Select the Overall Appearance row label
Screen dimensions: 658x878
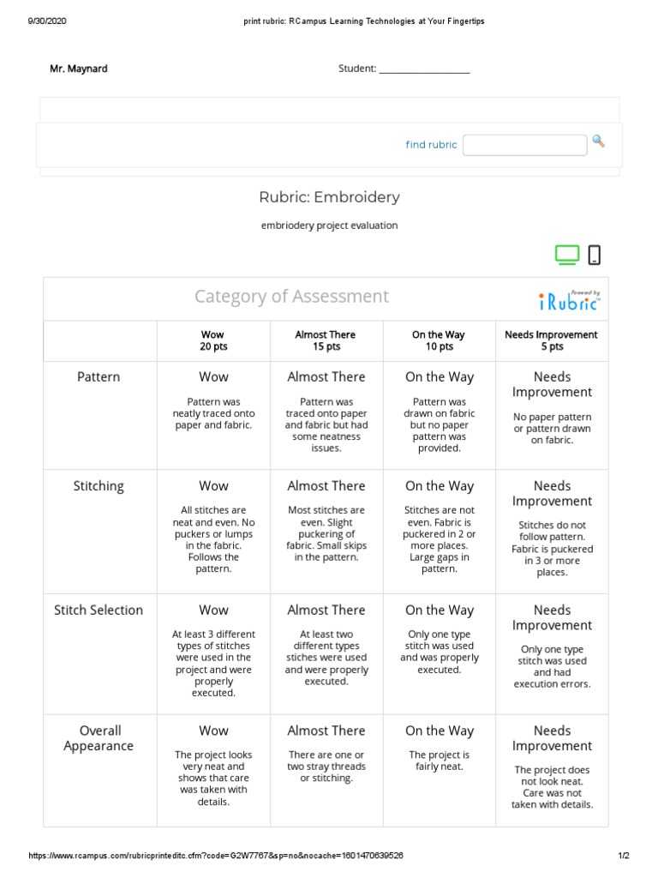pos(99,738)
